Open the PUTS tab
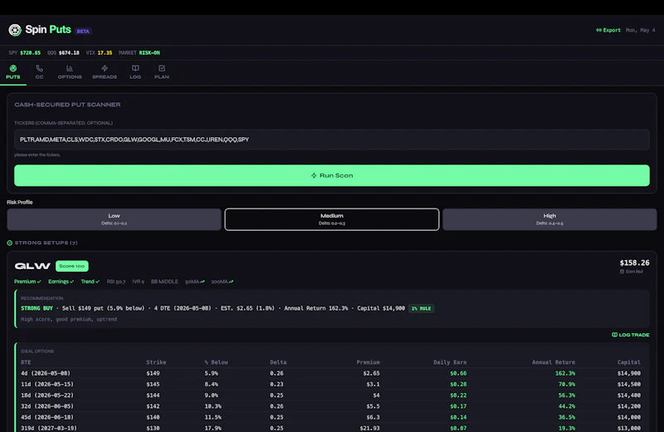664x432 pixels. pyautogui.click(x=13, y=72)
